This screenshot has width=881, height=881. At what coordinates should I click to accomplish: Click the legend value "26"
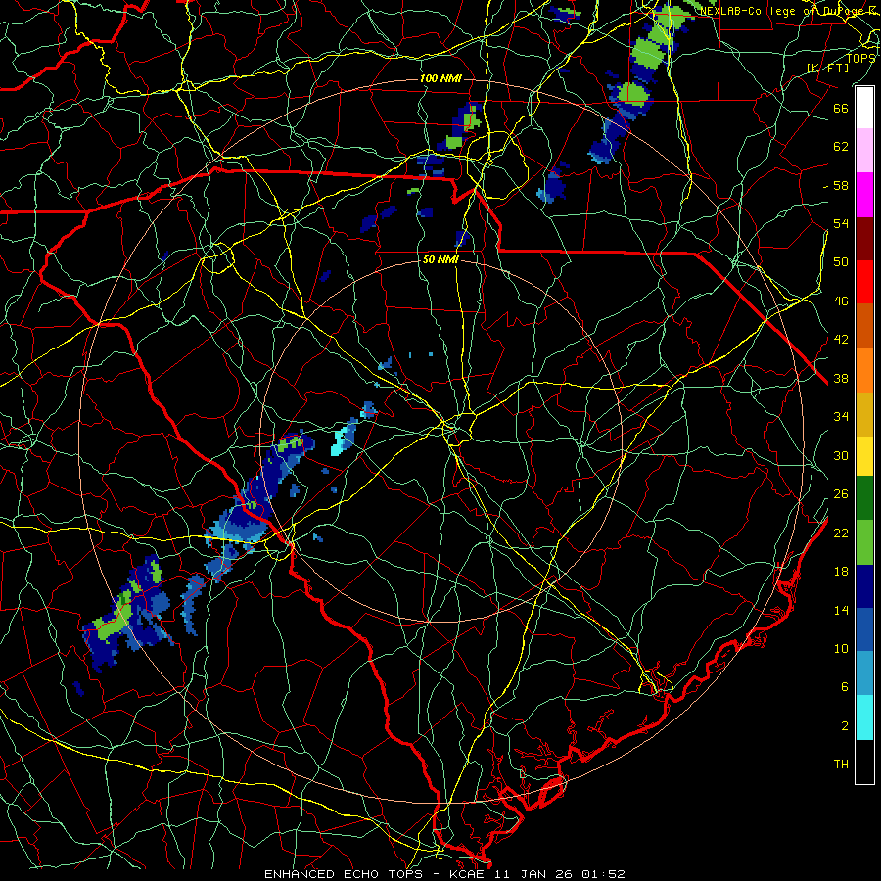pos(841,494)
